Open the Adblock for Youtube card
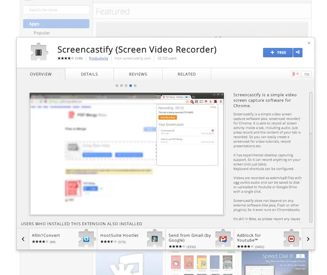327x275 pixels. tap(268, 239)
